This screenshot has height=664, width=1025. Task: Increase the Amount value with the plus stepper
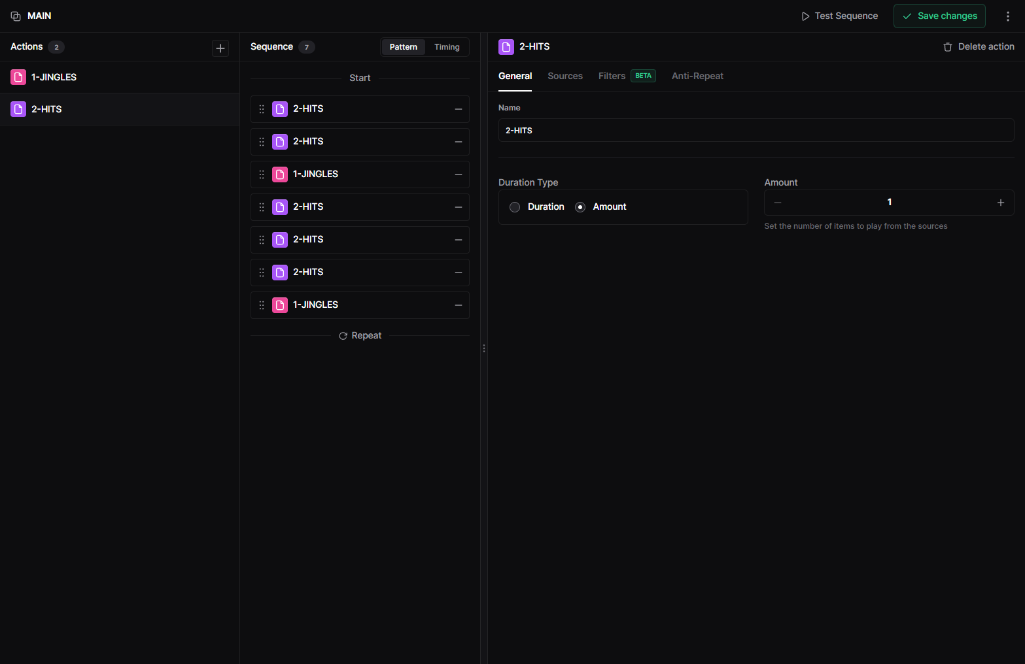coord(1000,202)
